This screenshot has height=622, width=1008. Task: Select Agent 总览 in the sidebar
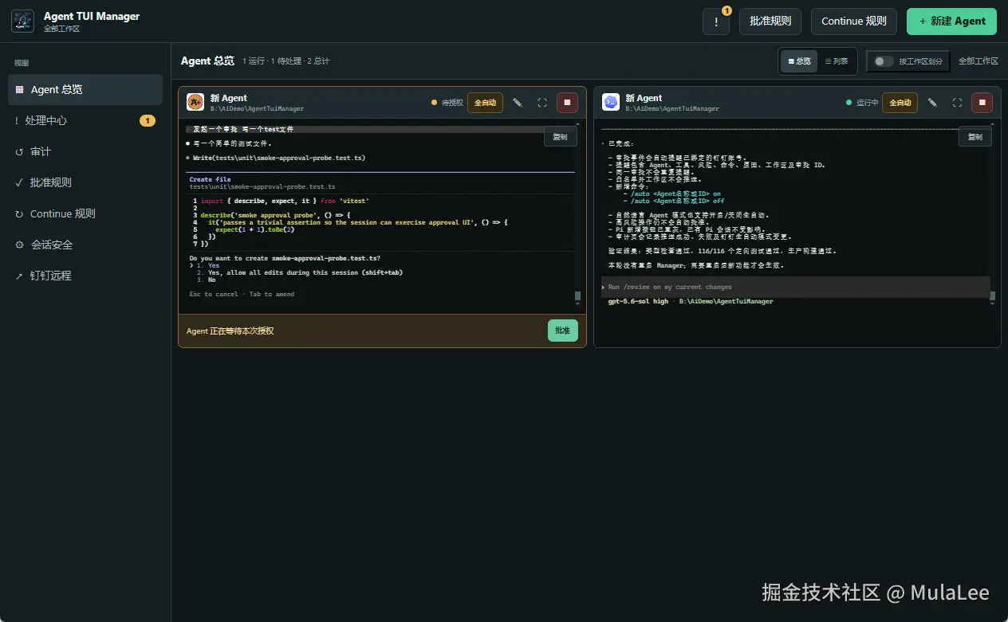85,90
